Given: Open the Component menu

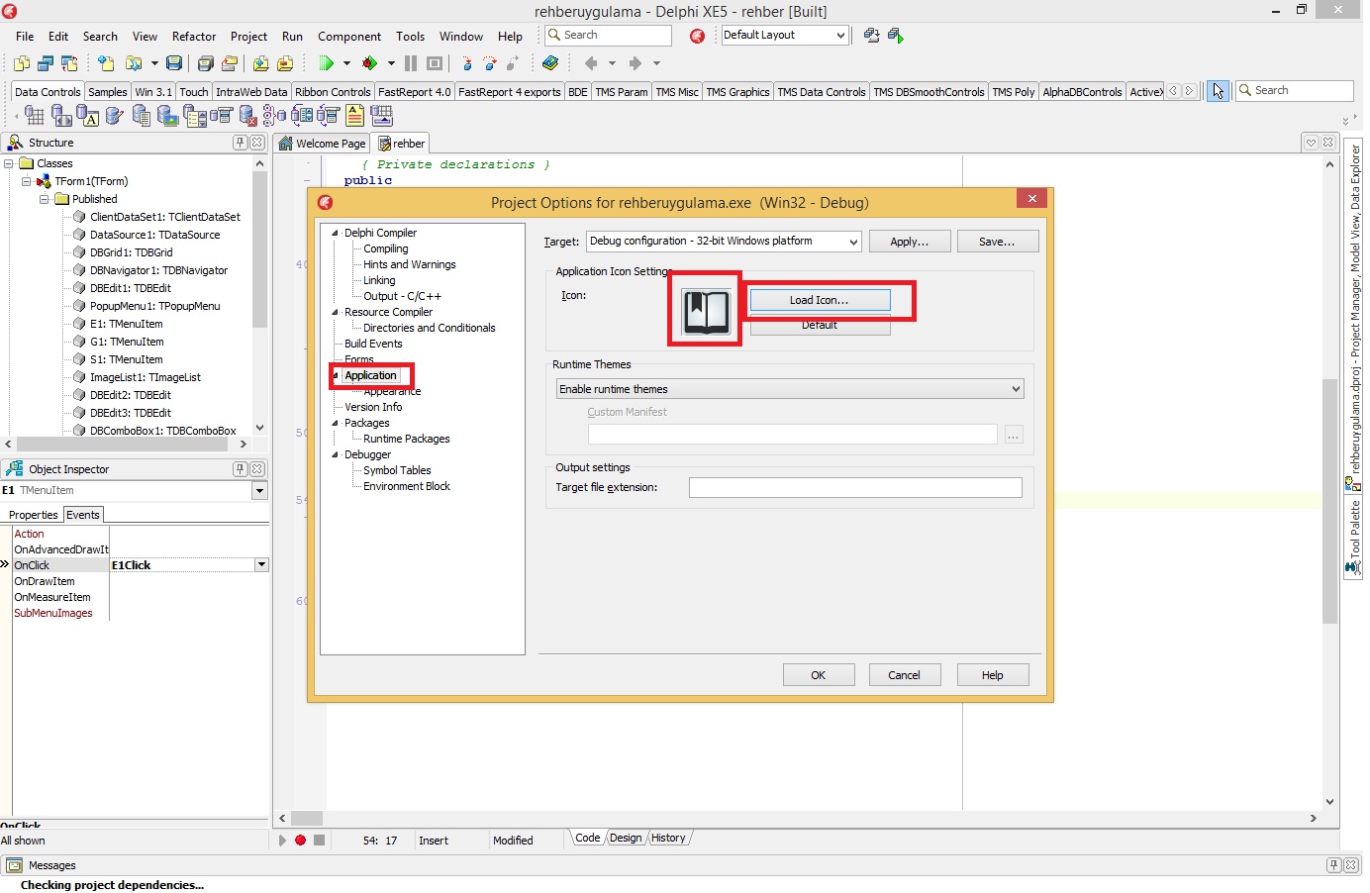Looking at the screenshot, I should point(349,37).
